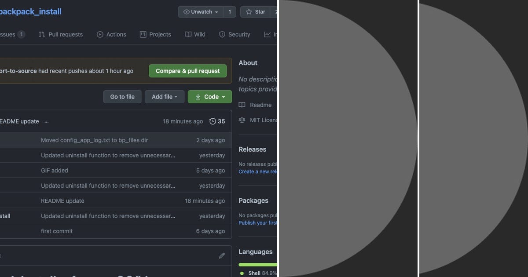Expand the Add file dropdown
Image resolution: width=528 pixels, height=277 pixels.
coord(164,97)
